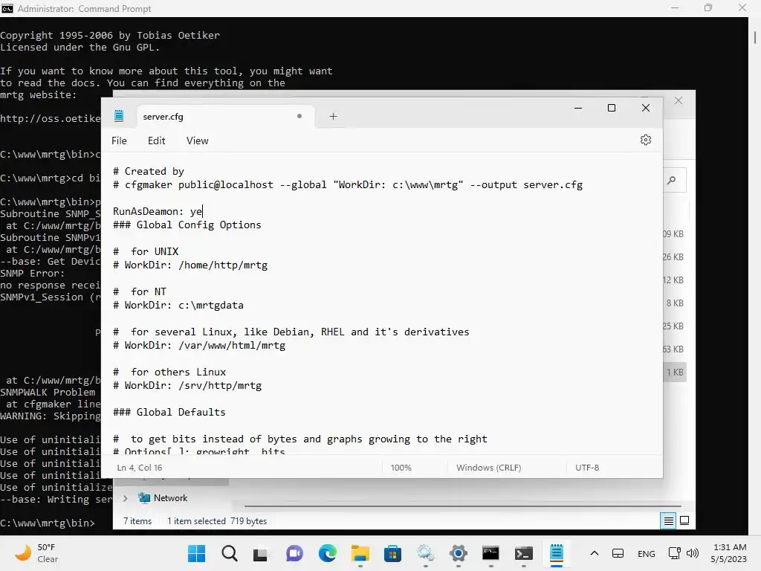Open File Explorer from taskbar
Screen dimensions: 761x571
(x=360, y=553)
